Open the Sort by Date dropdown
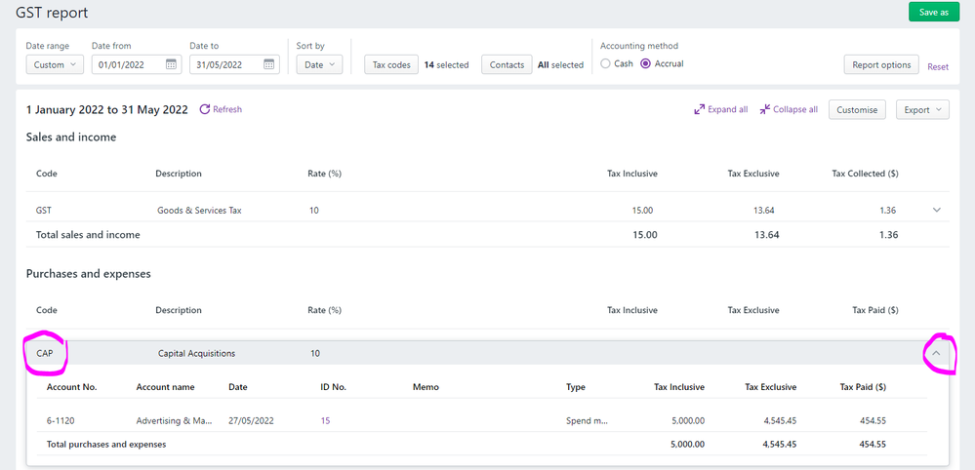Image resolution: width=975 pixels, height=470 pixels. (319, 65)
